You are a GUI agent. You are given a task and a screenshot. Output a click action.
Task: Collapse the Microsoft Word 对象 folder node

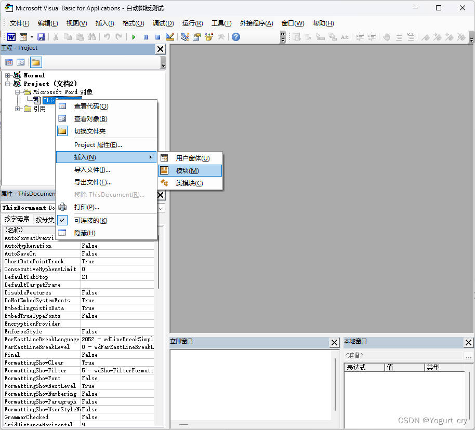click(x=17, y=92)
